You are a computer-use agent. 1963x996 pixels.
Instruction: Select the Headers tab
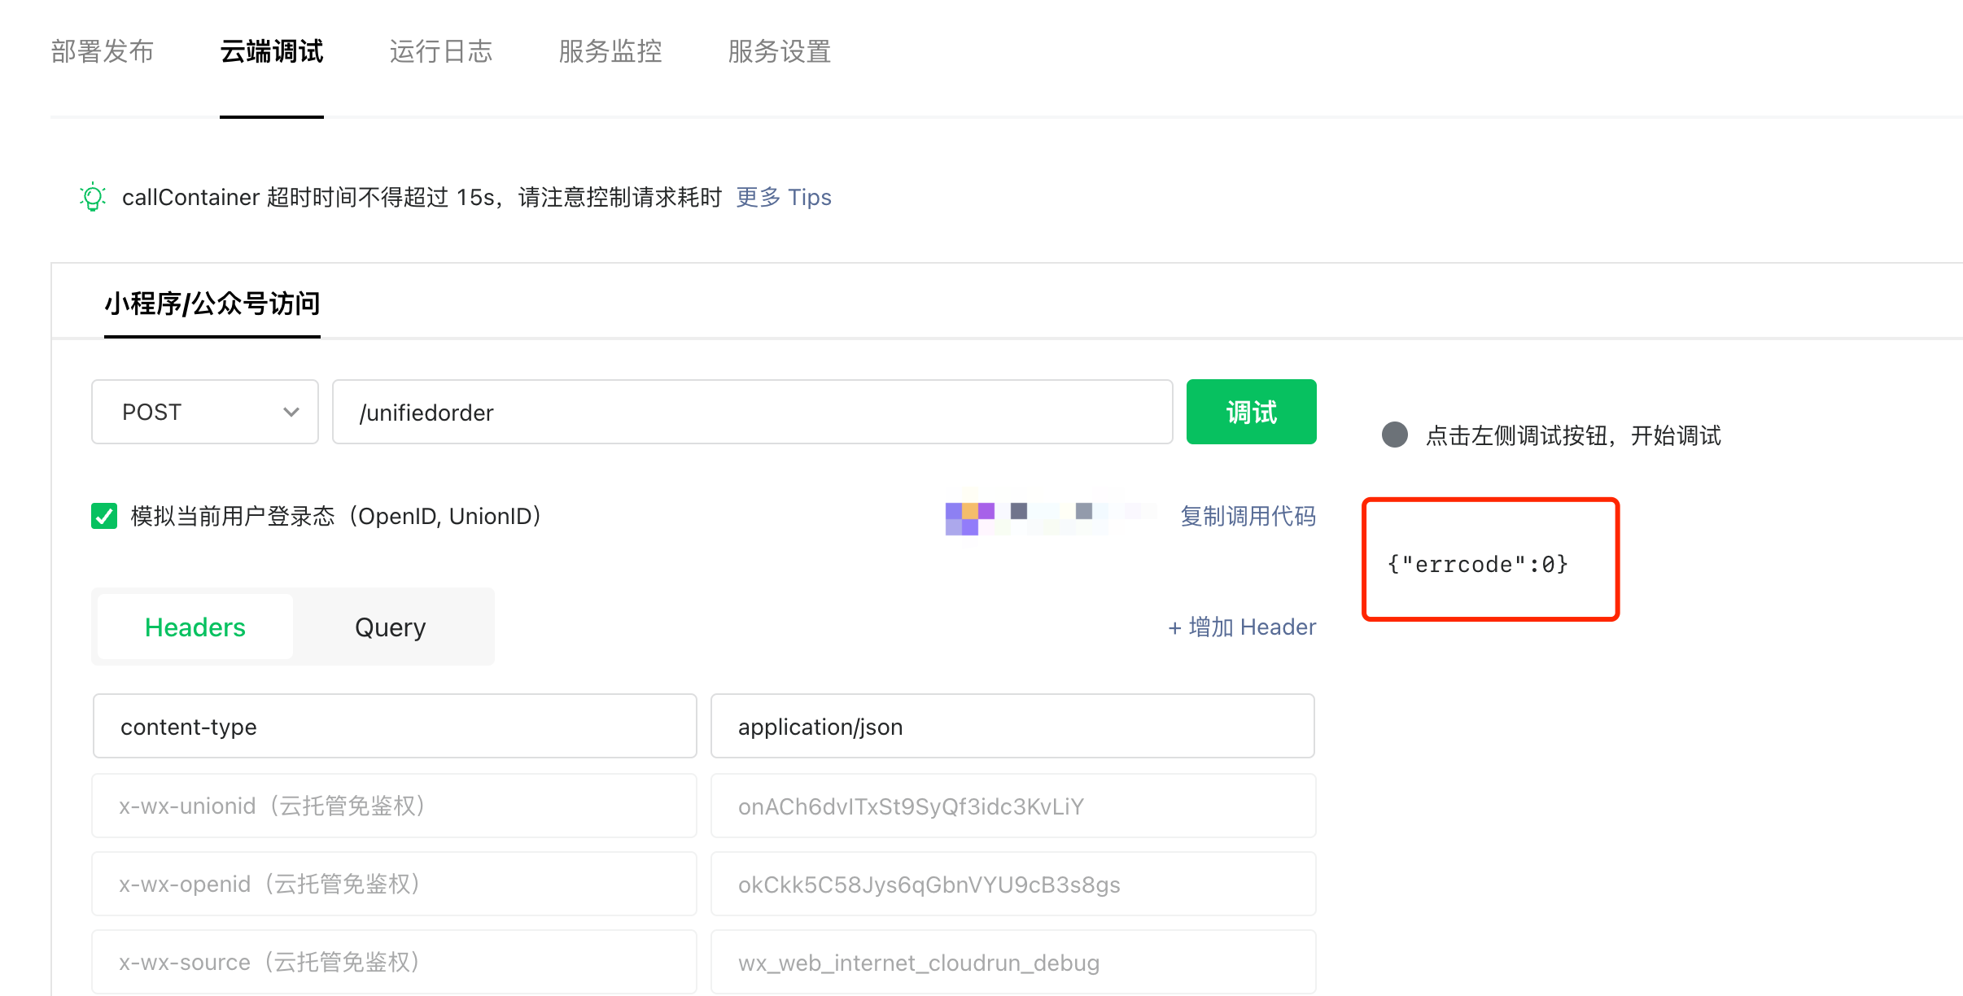(195, 627)
